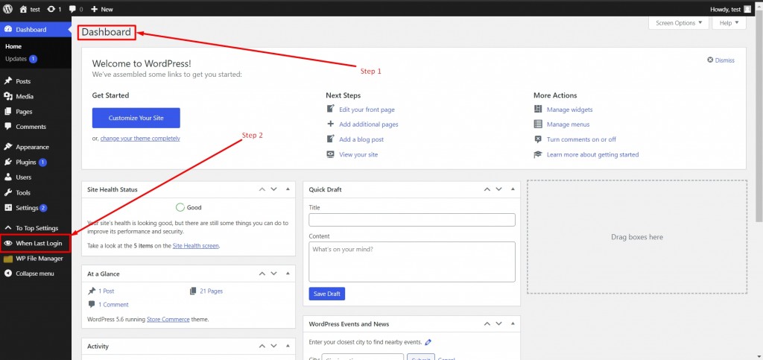Viewport: 763px width, 360px height.
Task: Click the Comments icon in sidebar
Action: [x=7, y=127]
